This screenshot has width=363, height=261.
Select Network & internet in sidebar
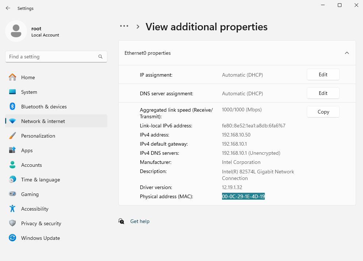43,121
